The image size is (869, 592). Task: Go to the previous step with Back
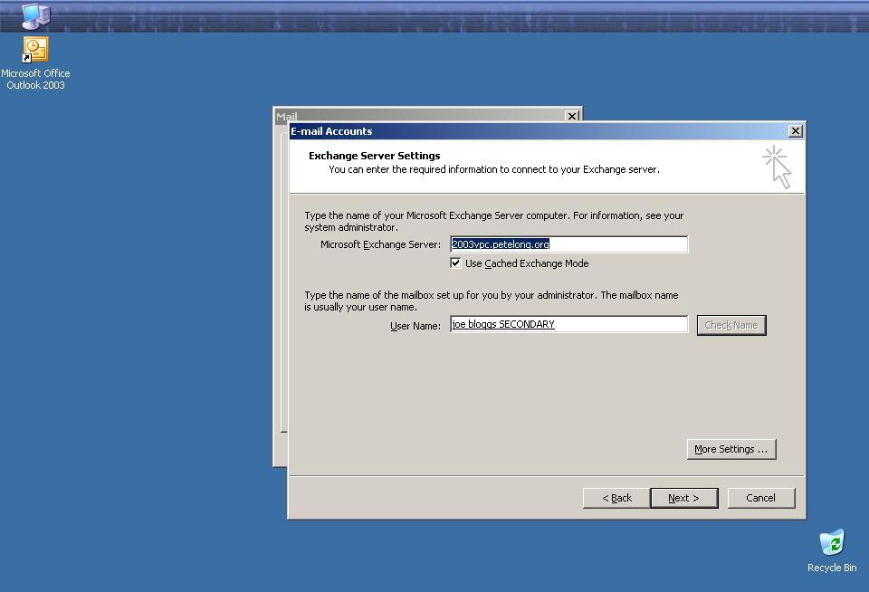point(616,498)
